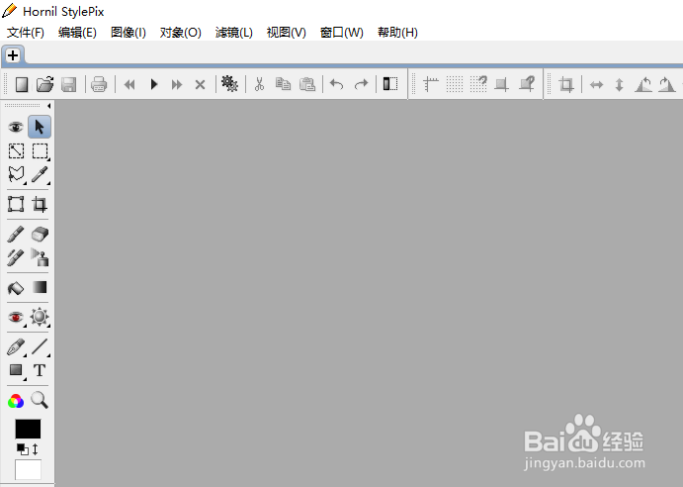Go to previous image rewind icon
Viewport: 683px width, 487px height.
tap(129, 84)
